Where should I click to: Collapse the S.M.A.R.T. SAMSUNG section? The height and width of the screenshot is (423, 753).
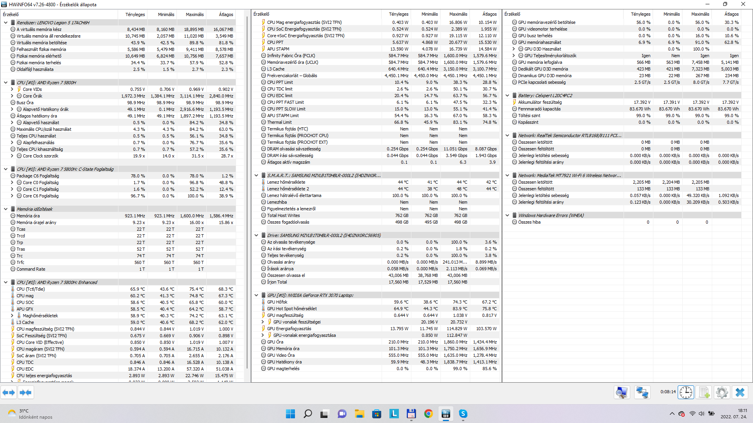(256, 175)
